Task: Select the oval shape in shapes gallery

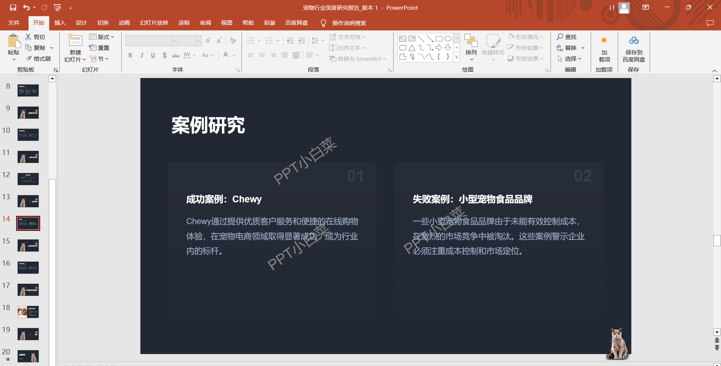Action: (448, 38)
